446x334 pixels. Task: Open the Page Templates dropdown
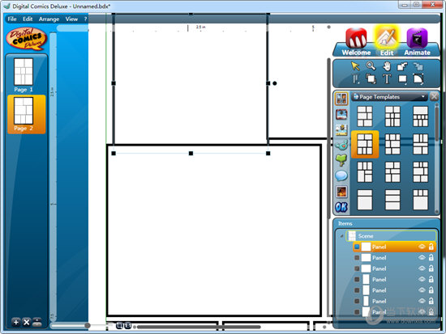pyautogui.click(x=389, y=97)
